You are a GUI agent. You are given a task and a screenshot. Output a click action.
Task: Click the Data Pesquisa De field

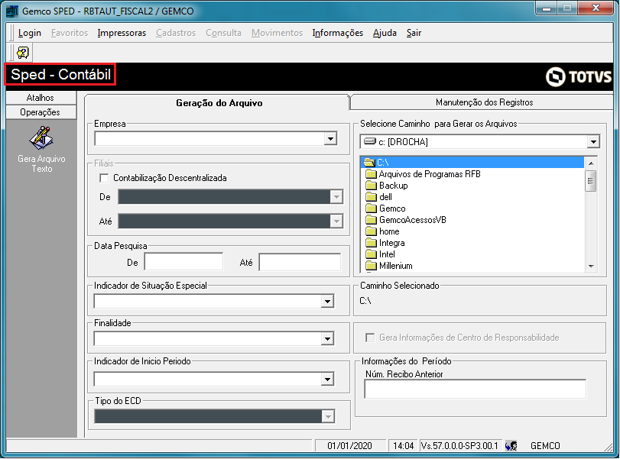pos(184,262)
